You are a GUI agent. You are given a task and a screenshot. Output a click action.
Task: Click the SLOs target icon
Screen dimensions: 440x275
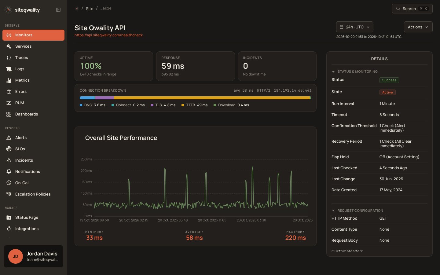(x=9, y=149)
